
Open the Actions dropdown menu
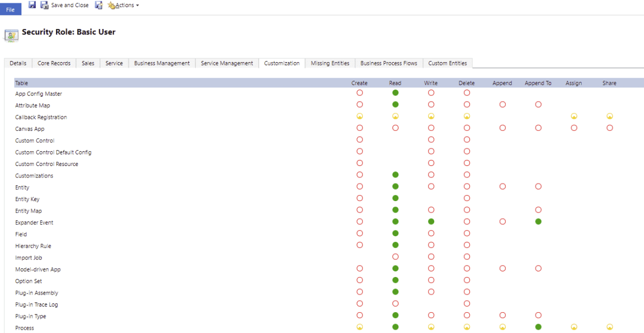(x=123, y=5)
